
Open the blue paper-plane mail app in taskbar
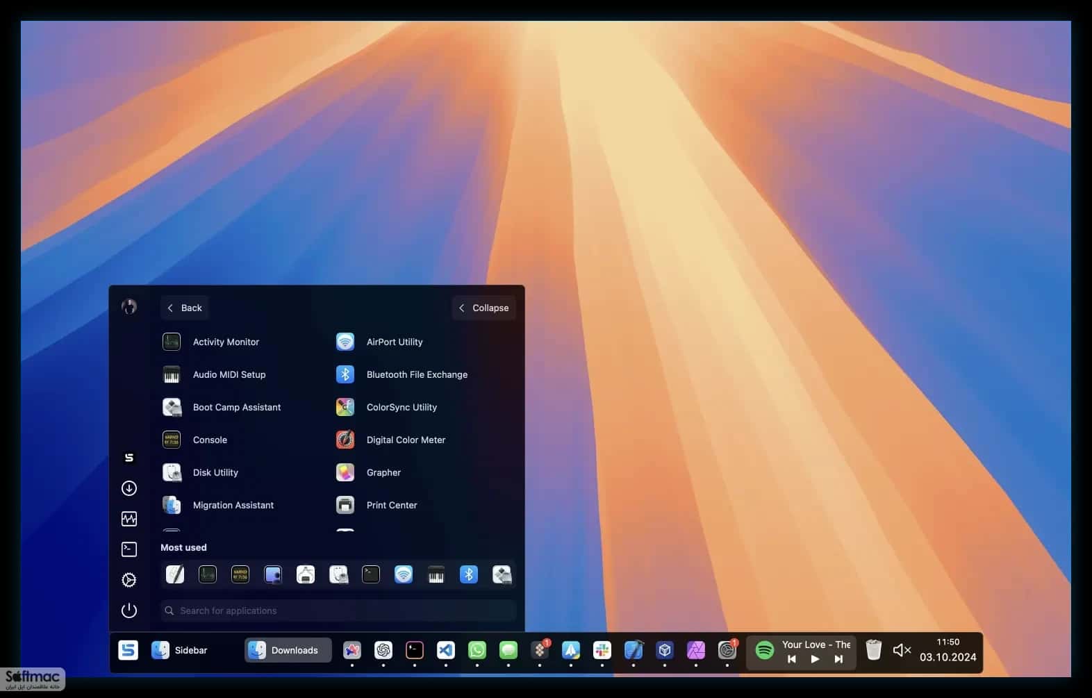pos(571,650)
